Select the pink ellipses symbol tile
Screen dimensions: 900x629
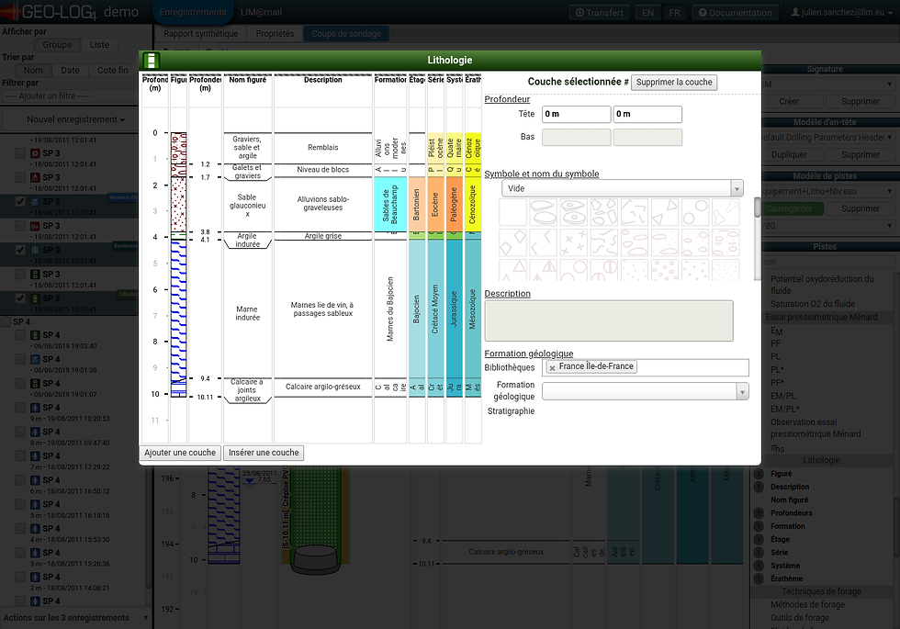pyautogui.click(x=635, y=242)
